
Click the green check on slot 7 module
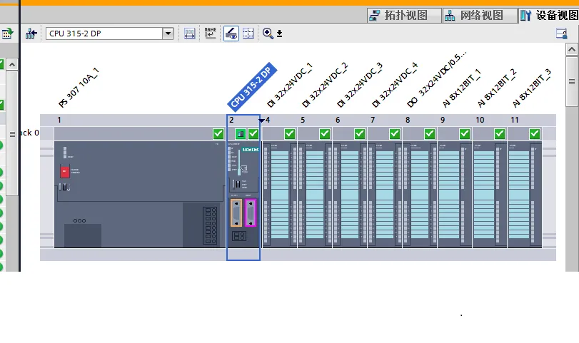click(x=395, y=134)
